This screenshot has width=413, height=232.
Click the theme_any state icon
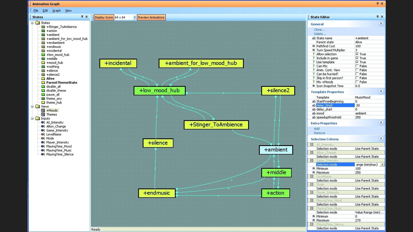coord(43,99)
